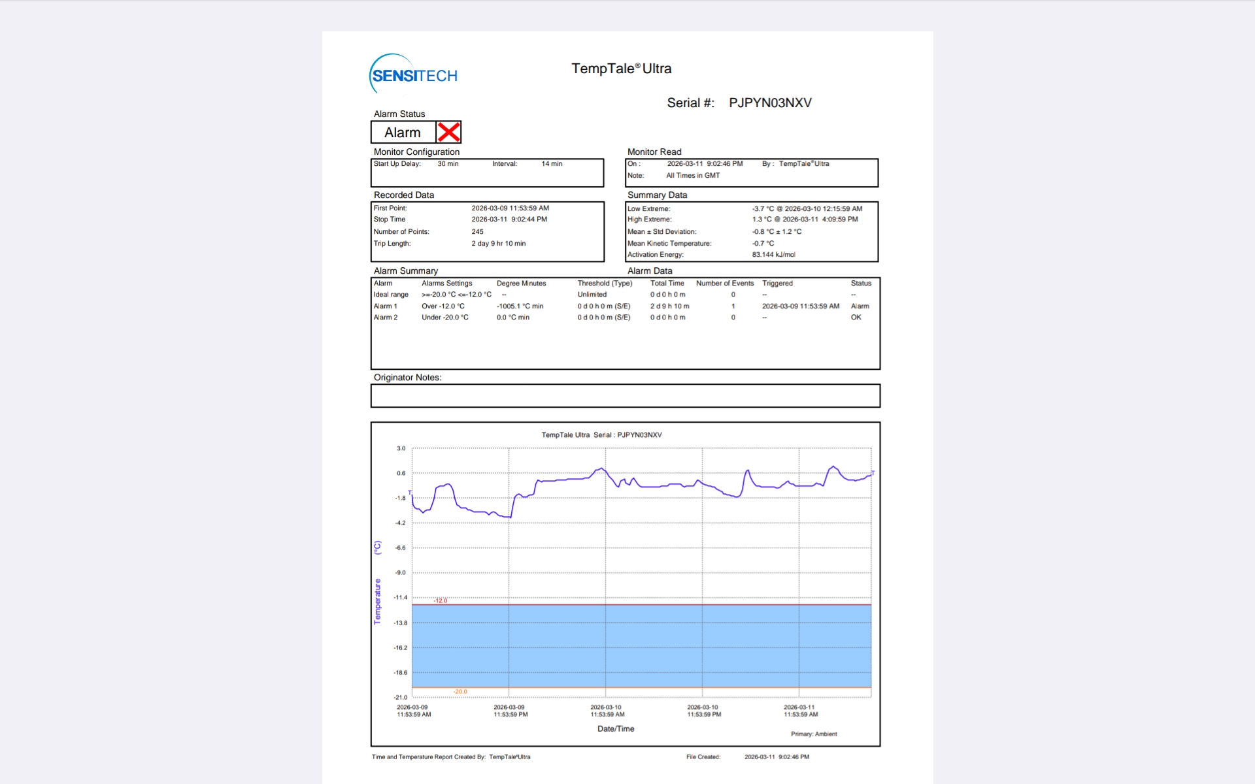1255x784 pixels.
Task: Click the Date/Time axis label
Action: click(x=616, y=728)
